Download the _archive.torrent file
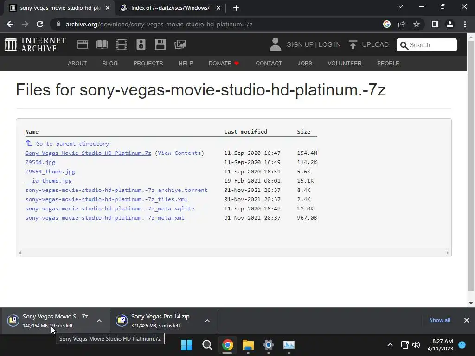 [x=116, y=190]
